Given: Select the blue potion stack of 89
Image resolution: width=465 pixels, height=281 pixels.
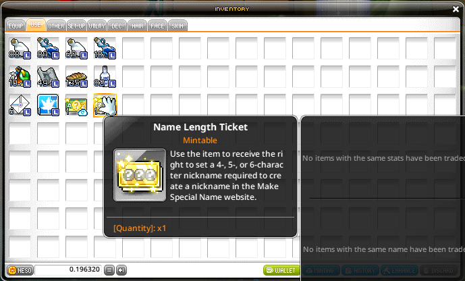Looking at the screenshot, I should pos(48,48).
